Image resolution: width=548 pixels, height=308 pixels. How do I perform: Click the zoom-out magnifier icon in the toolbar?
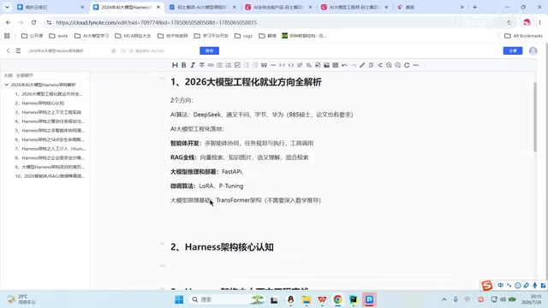(397, 65)
